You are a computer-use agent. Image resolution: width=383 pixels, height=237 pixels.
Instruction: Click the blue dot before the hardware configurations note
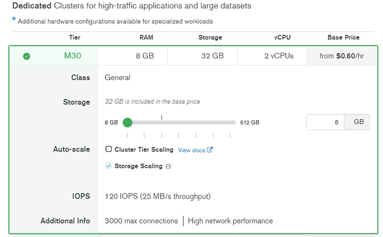14,19
